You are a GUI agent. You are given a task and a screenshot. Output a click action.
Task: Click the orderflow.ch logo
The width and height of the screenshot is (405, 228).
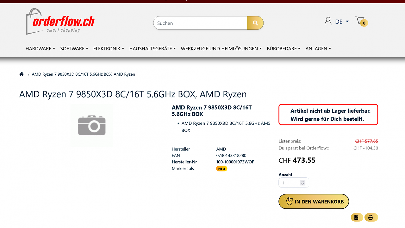[60, 22]
